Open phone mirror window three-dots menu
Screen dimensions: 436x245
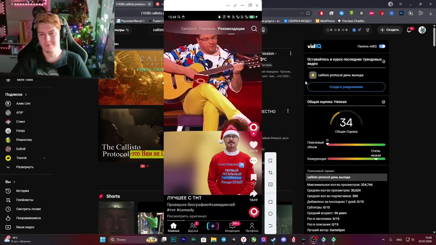click(x=228, y=5)
